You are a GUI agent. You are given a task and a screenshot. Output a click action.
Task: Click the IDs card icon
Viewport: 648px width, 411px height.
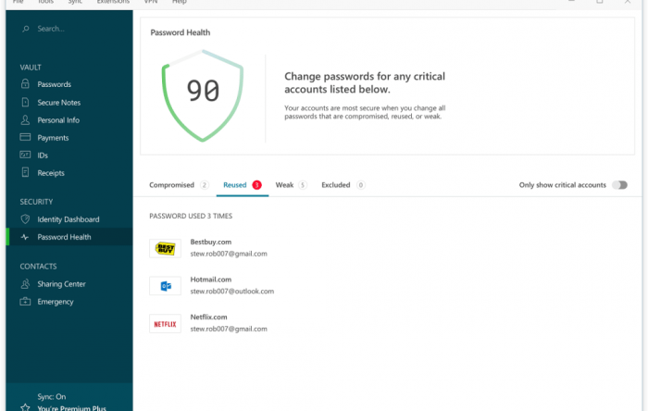(25, 155)
